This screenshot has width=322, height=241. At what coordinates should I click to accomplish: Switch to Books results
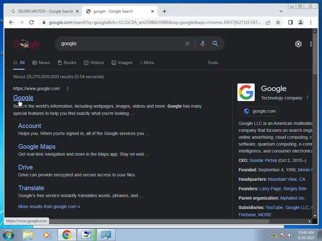pos(67,63)
